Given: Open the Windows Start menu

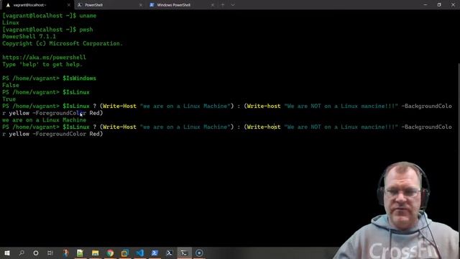Looking at the screenshot, I should pyautogui.click(x=7, y=253).
